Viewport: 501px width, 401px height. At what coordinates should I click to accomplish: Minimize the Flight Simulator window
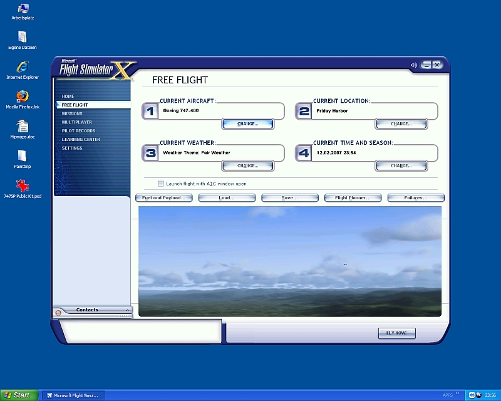point(426,65)
